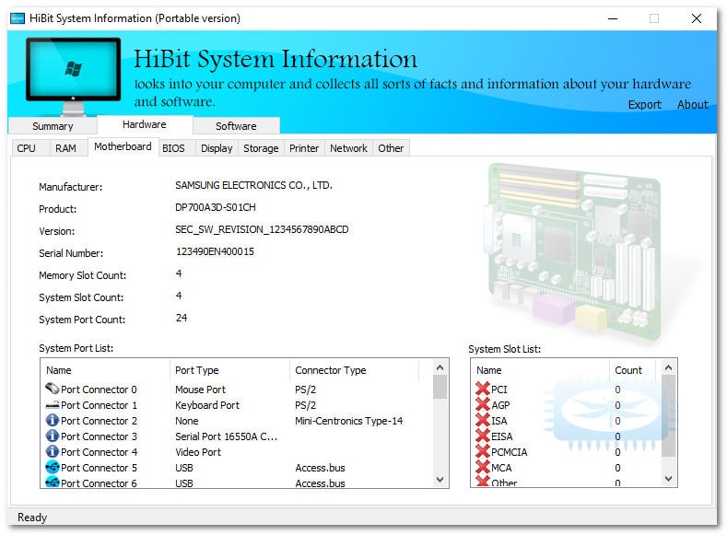Click the slot list scrollbar thumb
The width and height of the screenshot is (727, 535).
(x=668, y=416)
